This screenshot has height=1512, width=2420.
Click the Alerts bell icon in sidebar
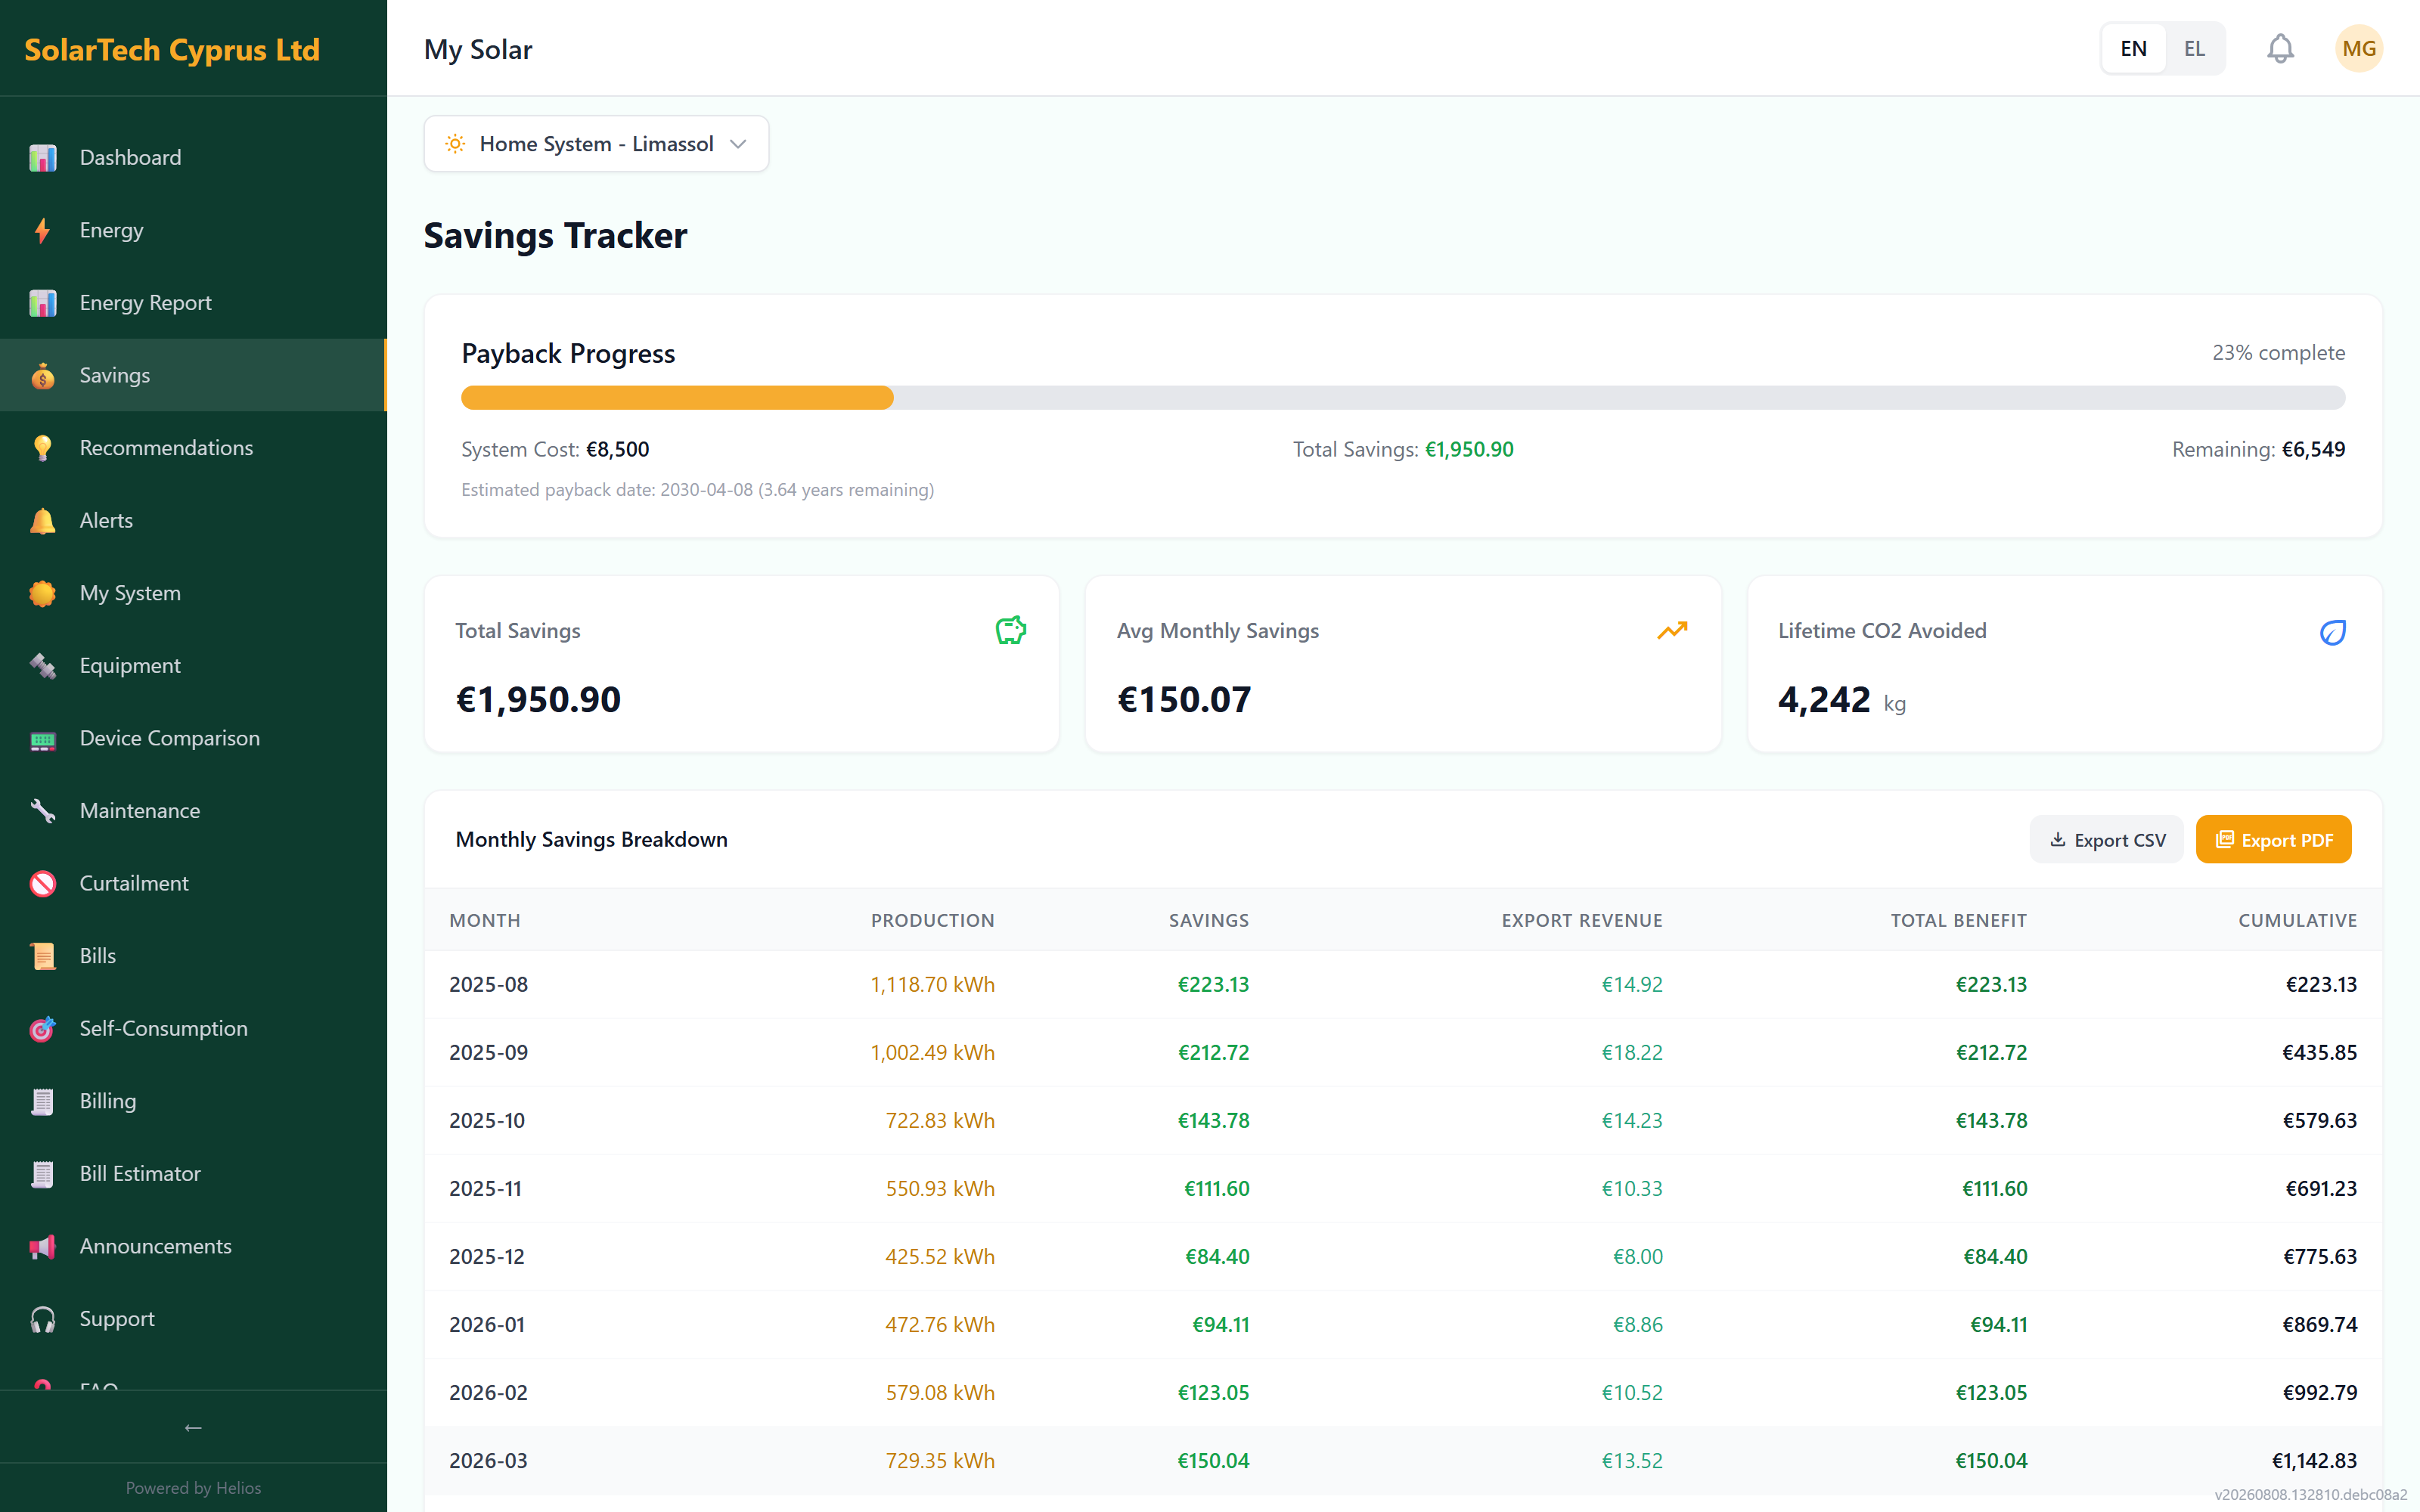(42, 521)
